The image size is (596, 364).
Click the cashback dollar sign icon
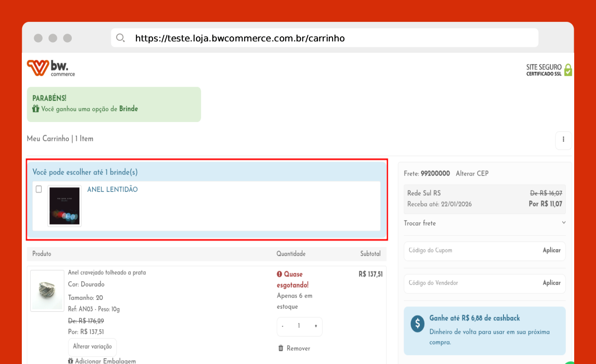point(417,323)
